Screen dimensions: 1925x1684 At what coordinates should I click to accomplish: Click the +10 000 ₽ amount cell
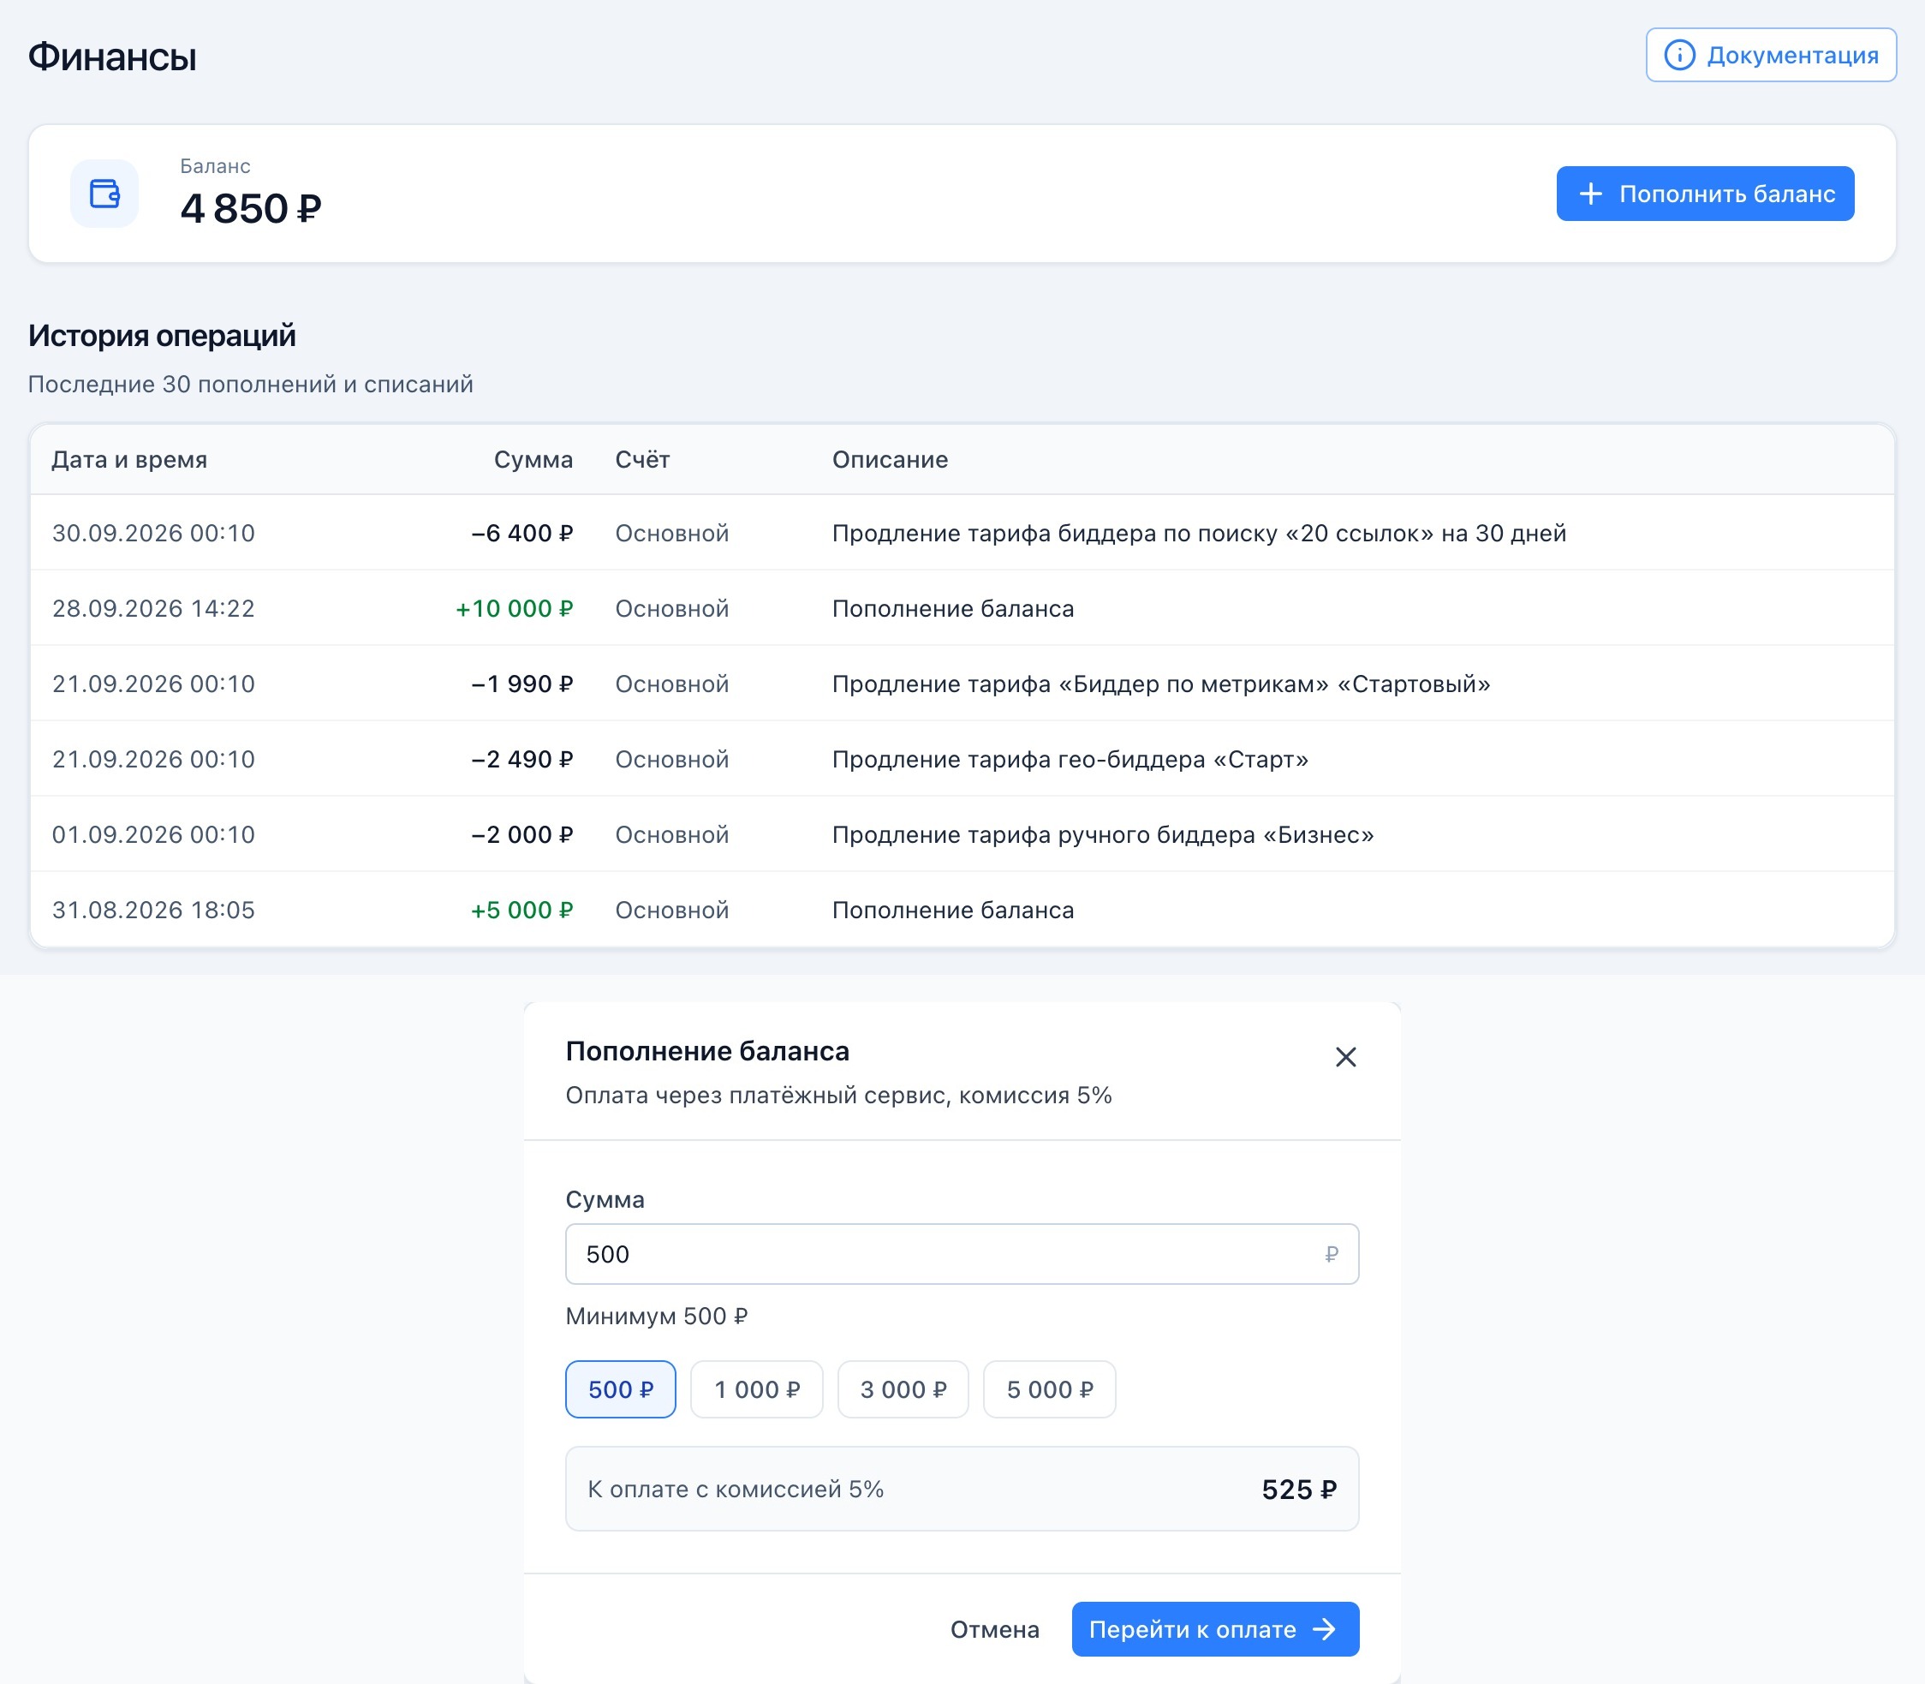(x=514, y=609)
